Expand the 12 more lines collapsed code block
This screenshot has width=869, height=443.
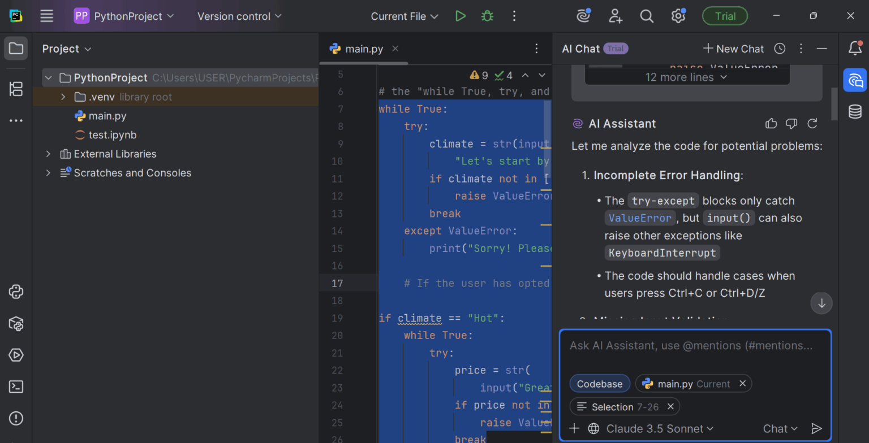click(686, 77)
